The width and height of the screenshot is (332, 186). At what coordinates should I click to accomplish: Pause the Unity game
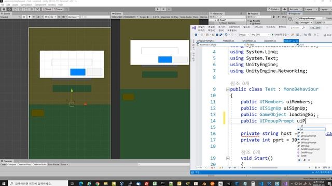point(163,9)
